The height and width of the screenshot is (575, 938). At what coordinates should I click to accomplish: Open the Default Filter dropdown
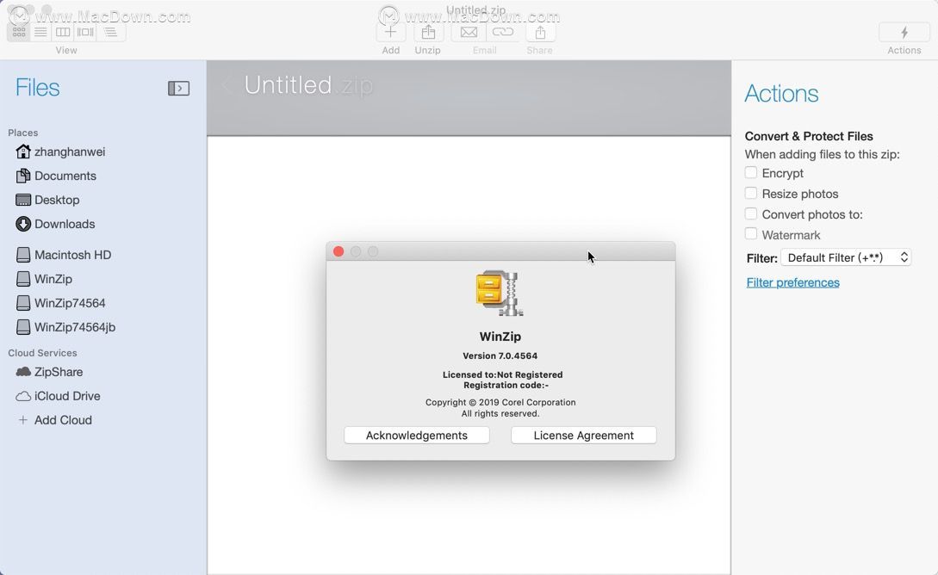tap(846, 257)
